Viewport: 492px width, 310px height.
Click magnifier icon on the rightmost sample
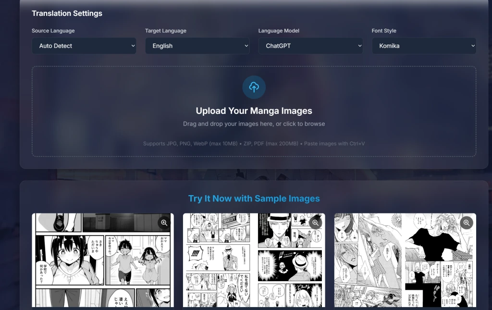tap(466, 223)
